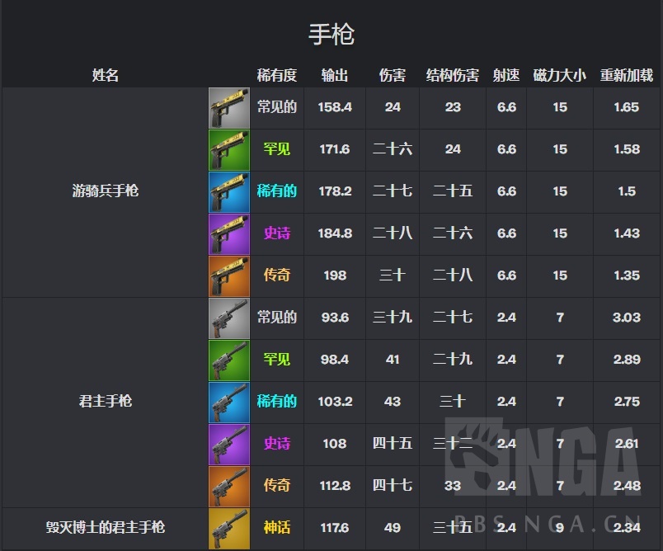Click the 磁力大小 column header
This screenshot has height=551, width=663.
(x=559, y=75)
